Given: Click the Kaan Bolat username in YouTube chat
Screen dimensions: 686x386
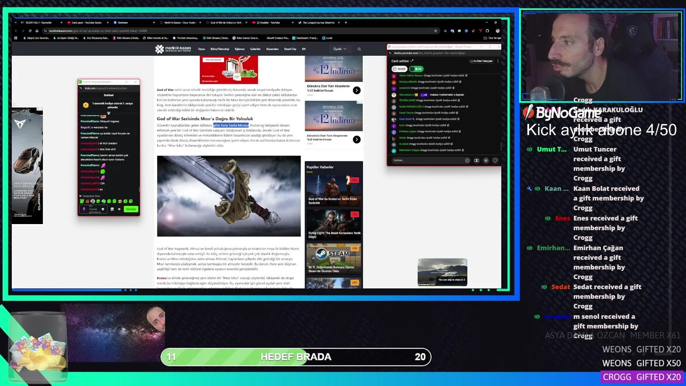Looking at the screenshot, I should coord(405,119).
